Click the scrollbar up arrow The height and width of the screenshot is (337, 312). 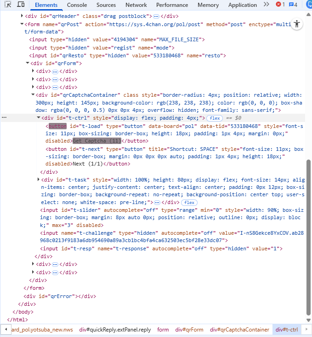pos(308,14)
